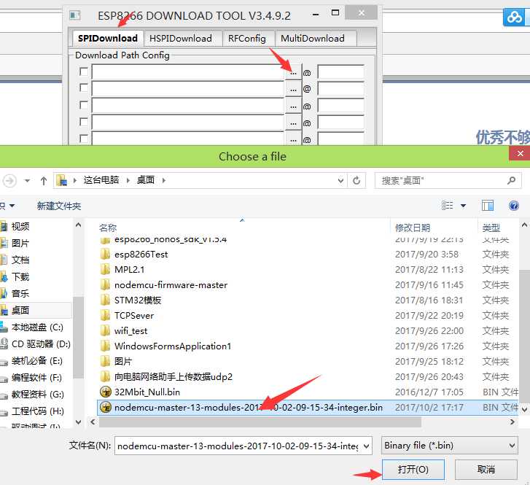Open the Binary file (*.bin) filter dropdown
530x485 pixels.
(450, 446)
